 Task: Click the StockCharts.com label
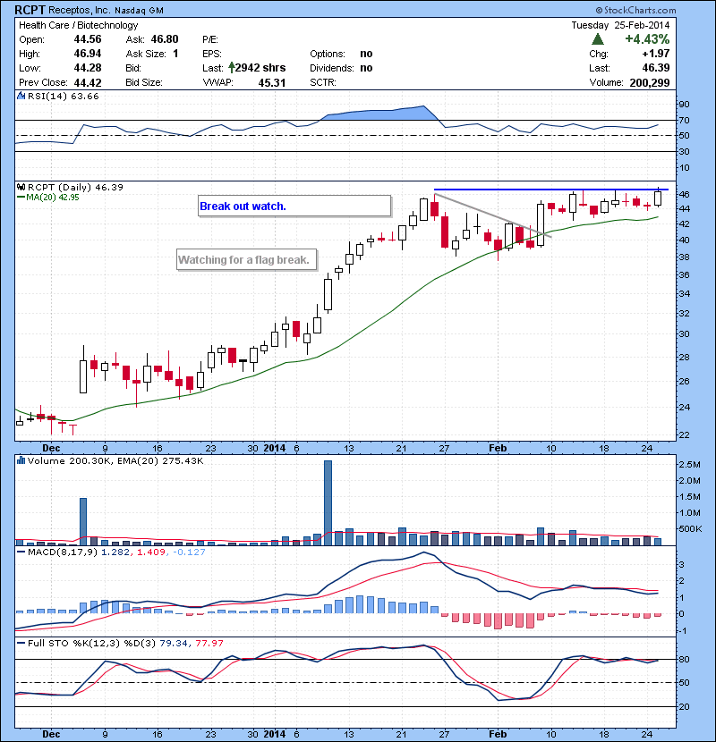[636, 10]
